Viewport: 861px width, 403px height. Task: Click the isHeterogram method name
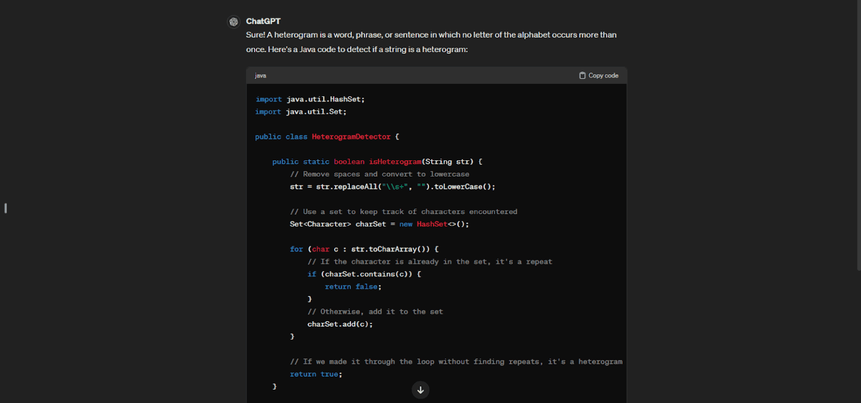pos(395,161)
